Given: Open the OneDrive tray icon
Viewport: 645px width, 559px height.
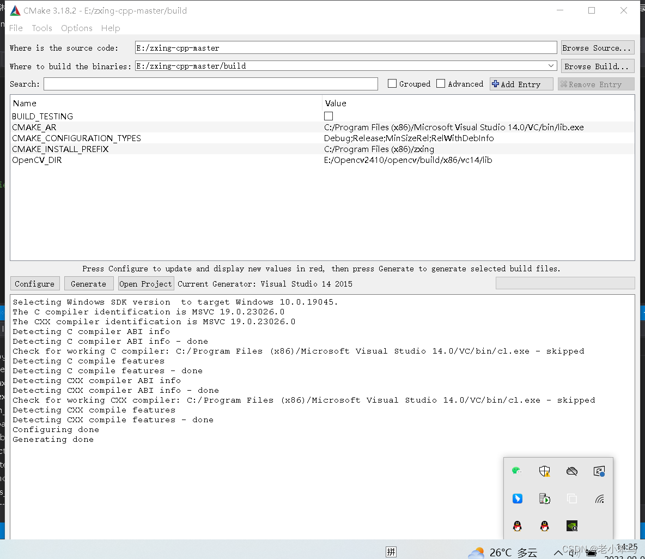Looking at the screenshot, I should 571,471.
